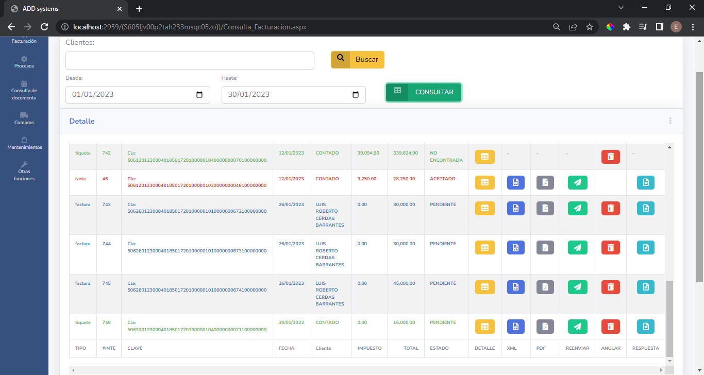Open the tab search dropdown chevron
The width and height of the screenshot is (704, 375).
(x=621, y=8)
